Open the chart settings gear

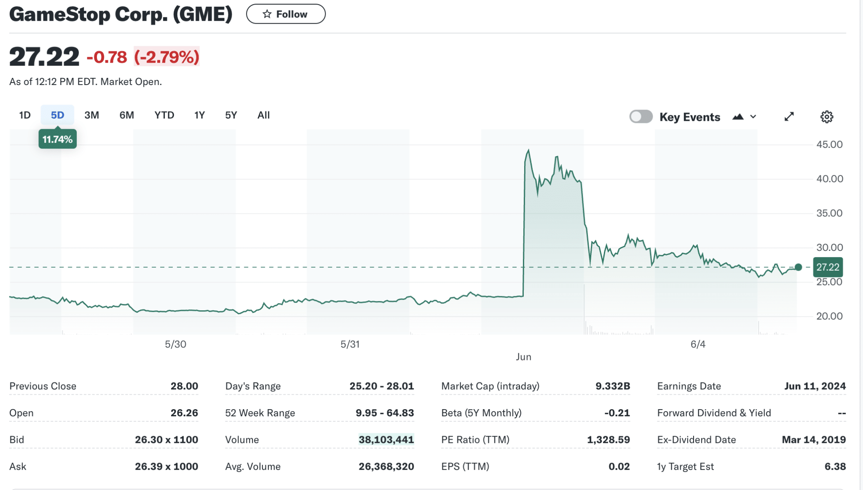[x=827, y=117]
